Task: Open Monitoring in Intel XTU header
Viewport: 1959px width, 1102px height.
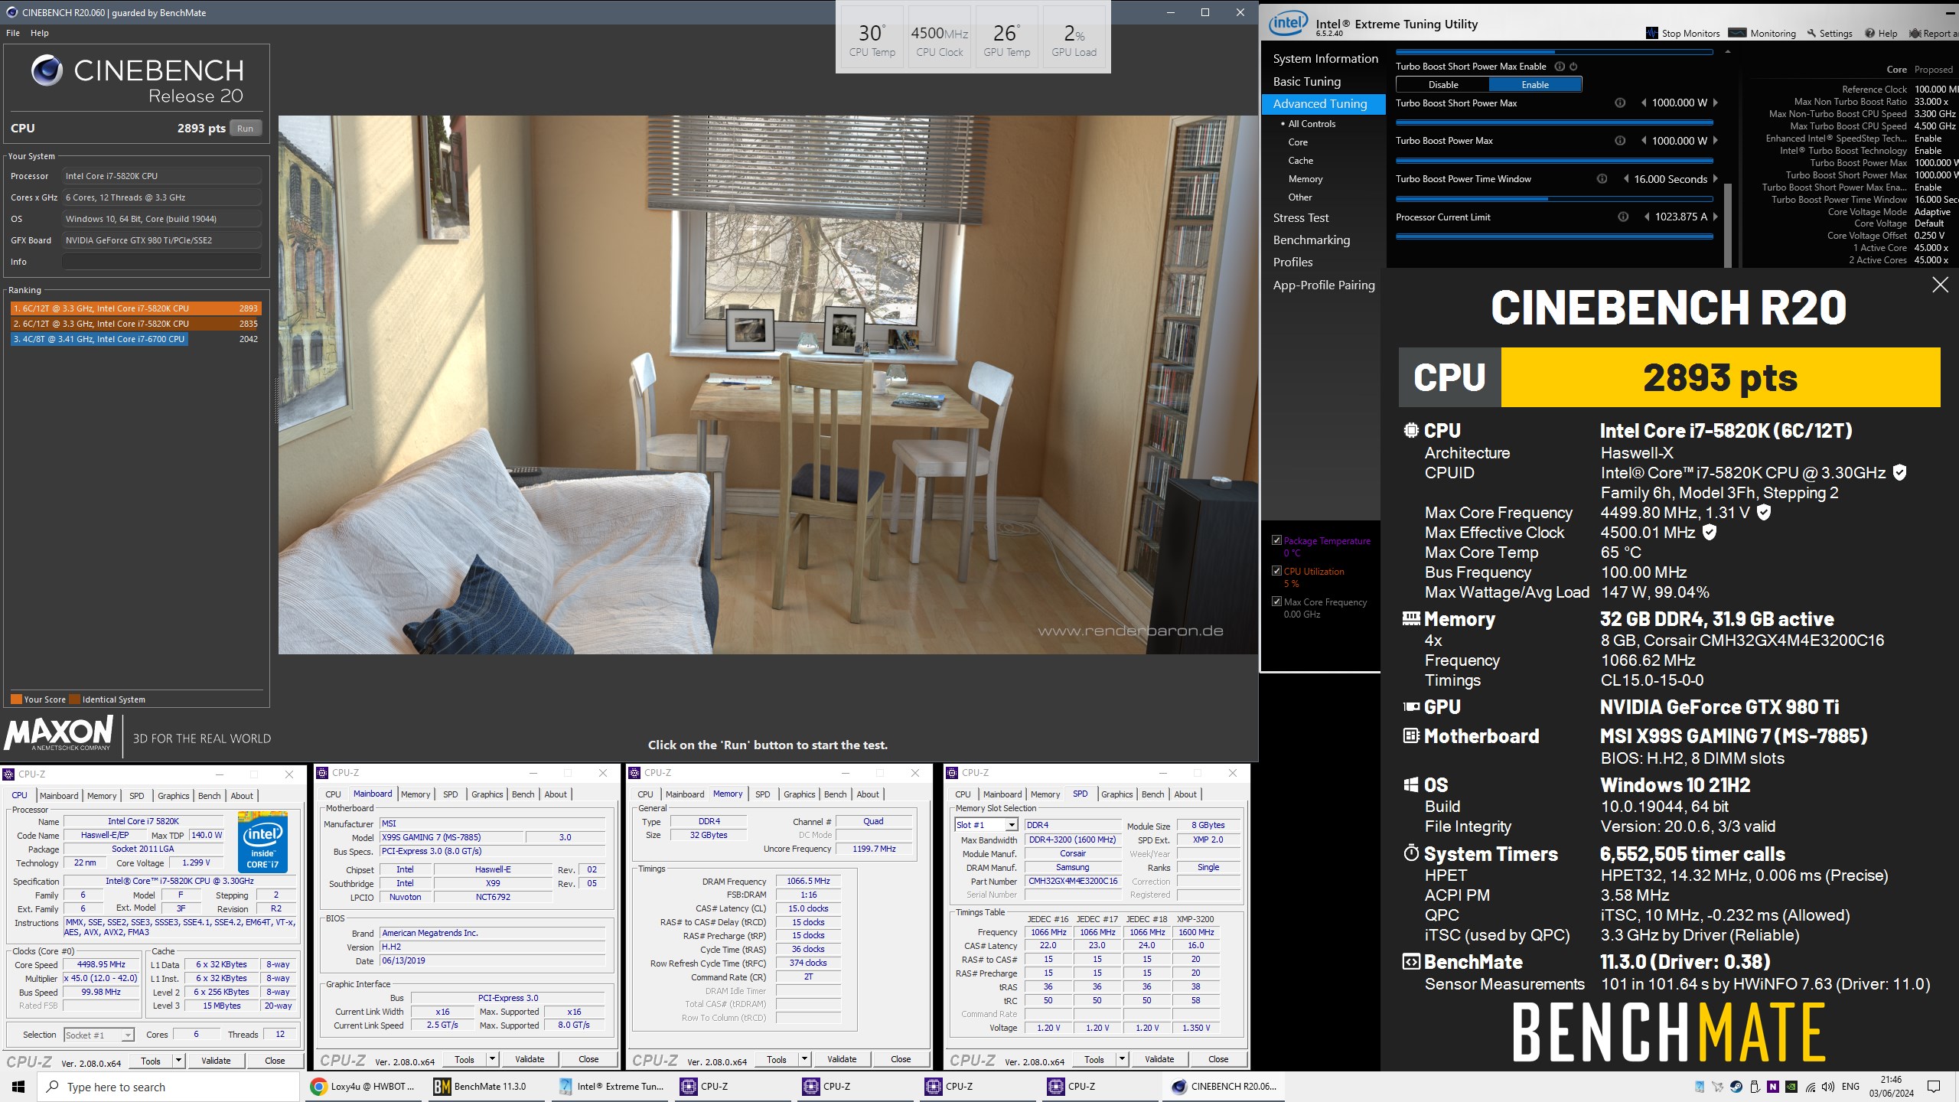Action: click(x=1762, y=34)
